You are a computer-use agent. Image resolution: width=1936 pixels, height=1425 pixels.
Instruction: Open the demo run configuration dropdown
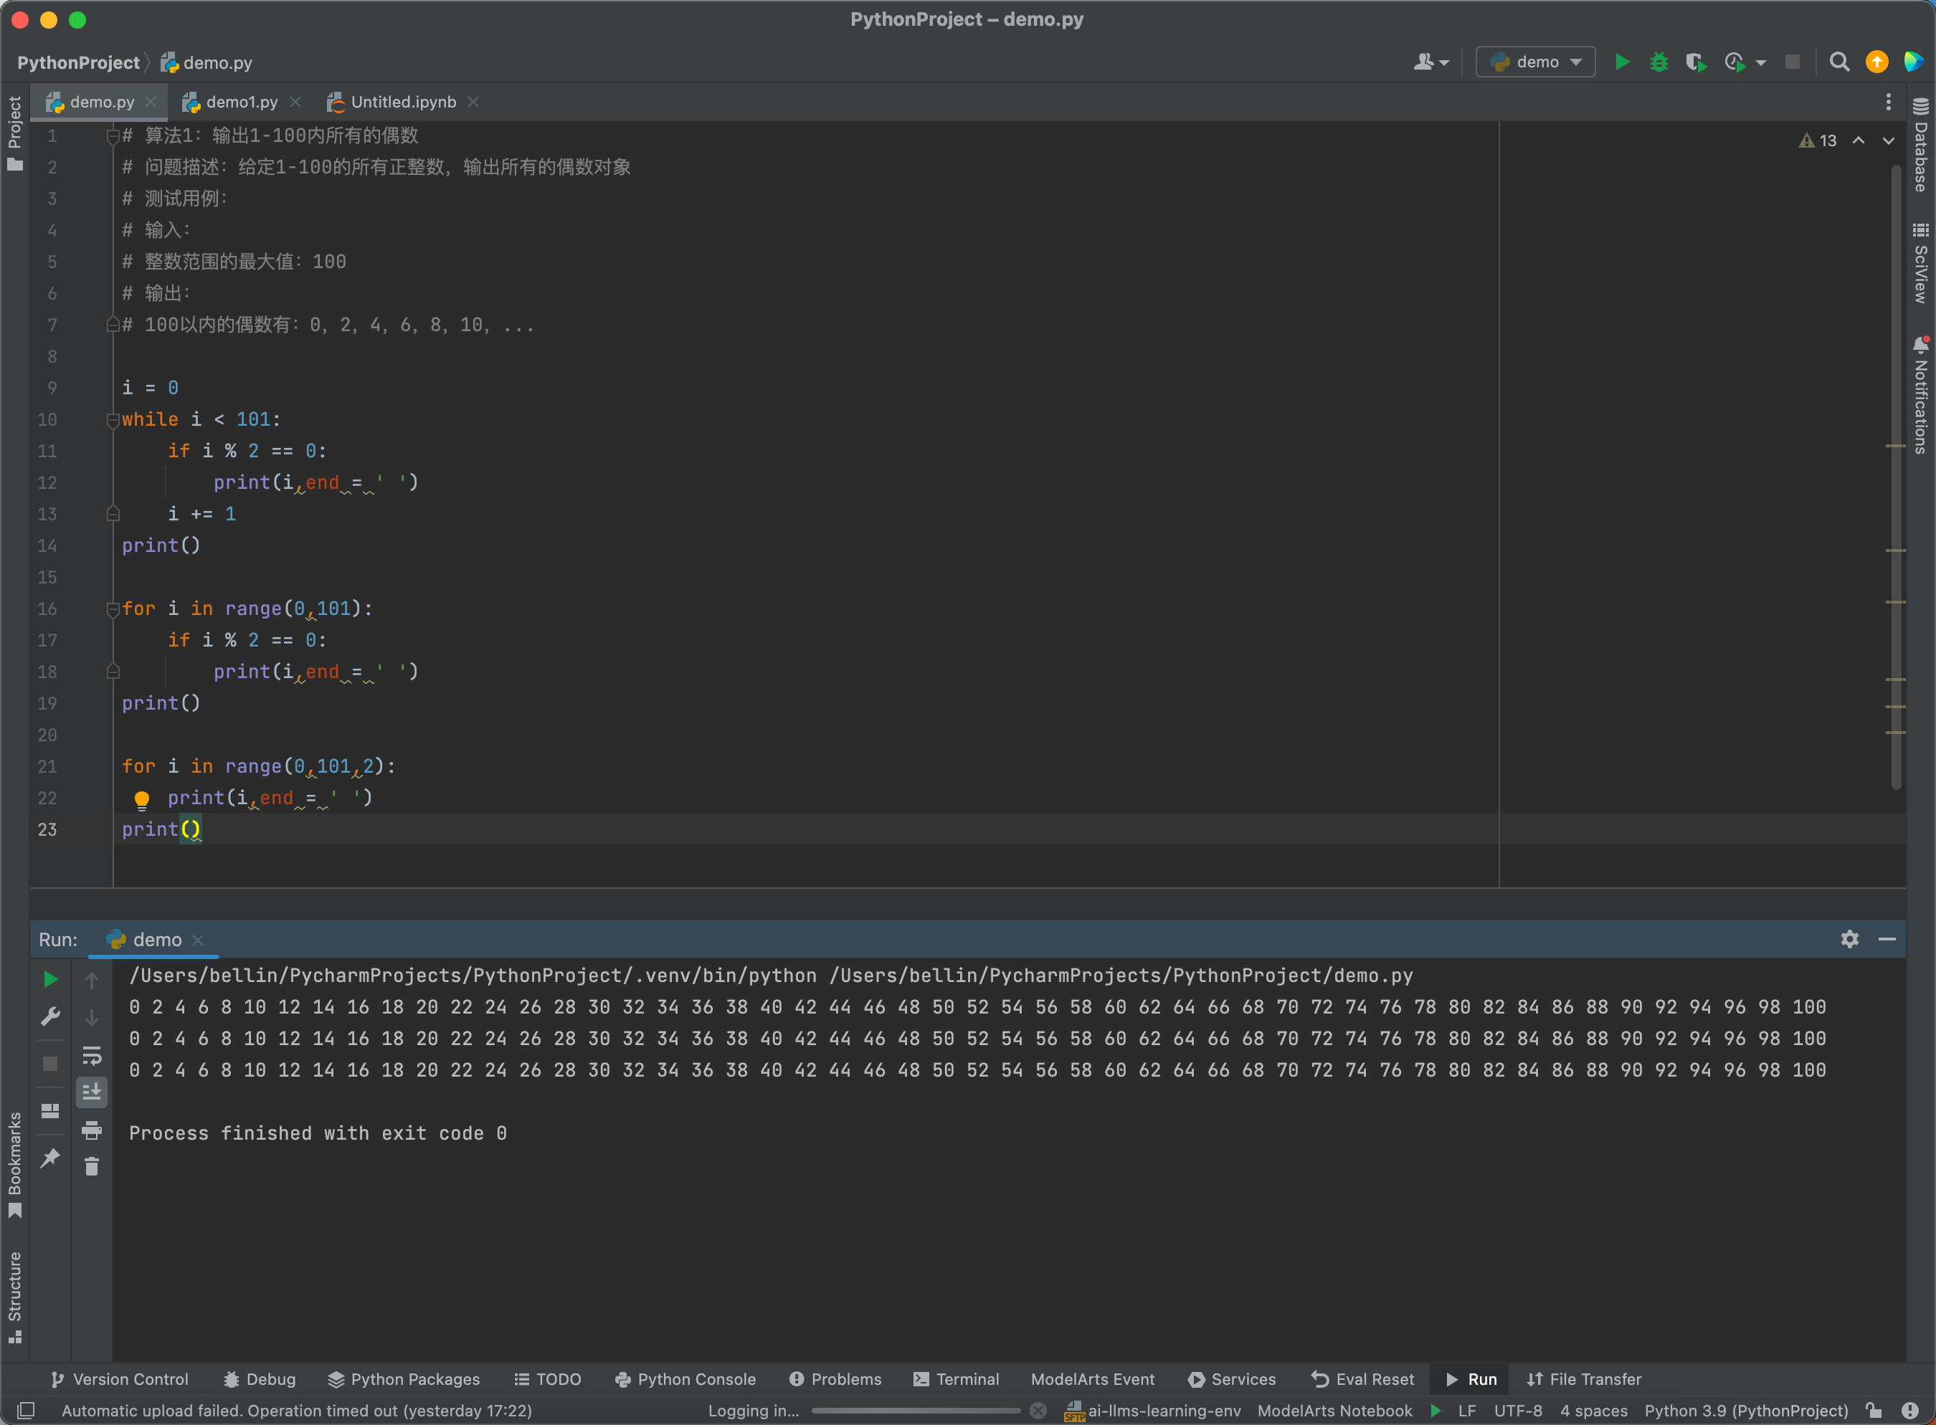point(1536,62)
